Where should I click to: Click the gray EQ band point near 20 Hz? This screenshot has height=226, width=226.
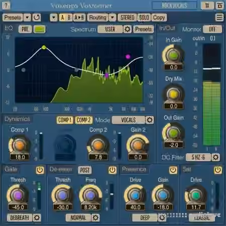click(x=24, y=70)
